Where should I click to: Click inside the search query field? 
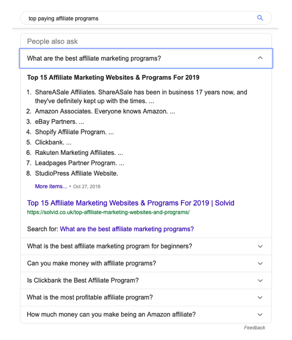(x=138, y=19)
